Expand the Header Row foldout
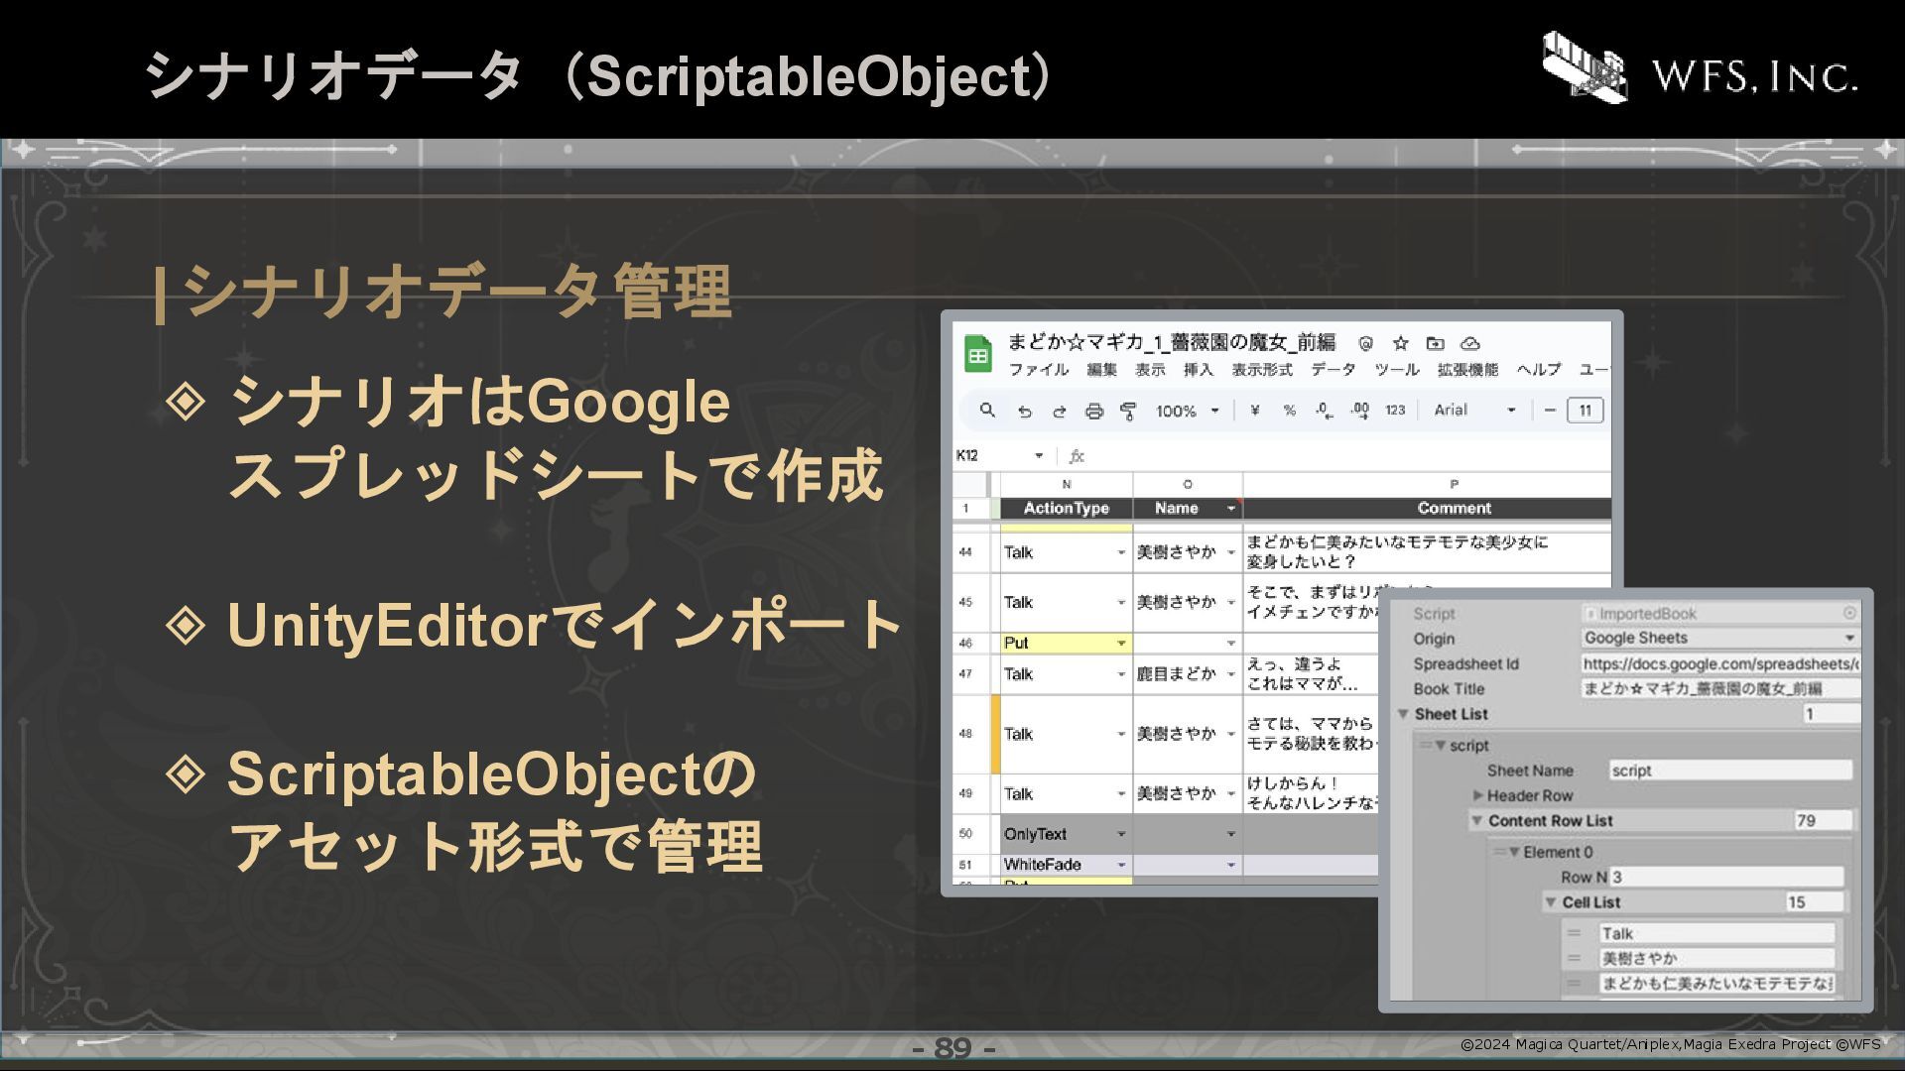 (x=1477, y=795)
